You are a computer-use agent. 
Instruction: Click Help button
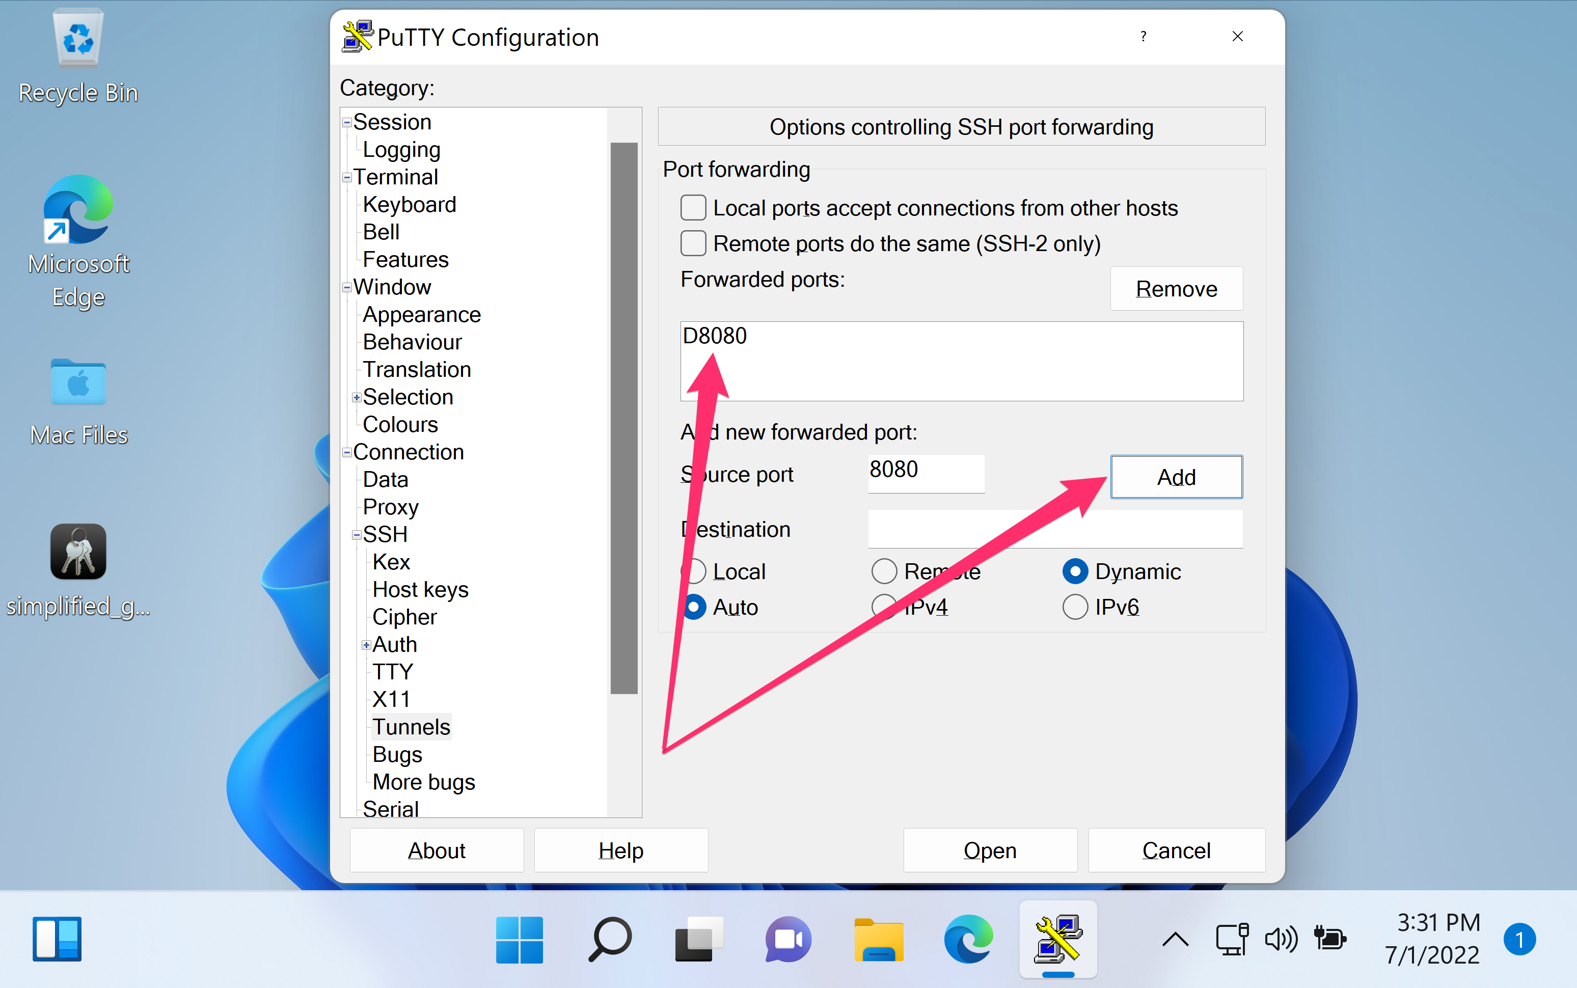[621, 851]
